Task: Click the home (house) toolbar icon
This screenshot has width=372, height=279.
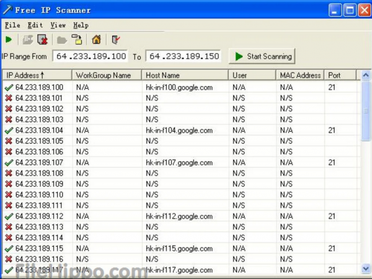Action: [x=97, y=40]
